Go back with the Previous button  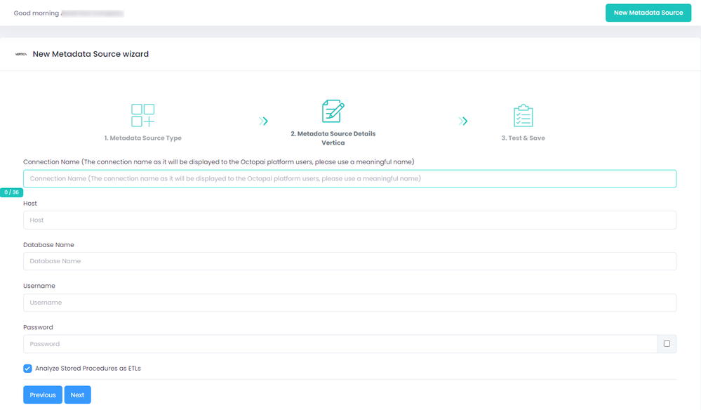(x=43, y=395)
